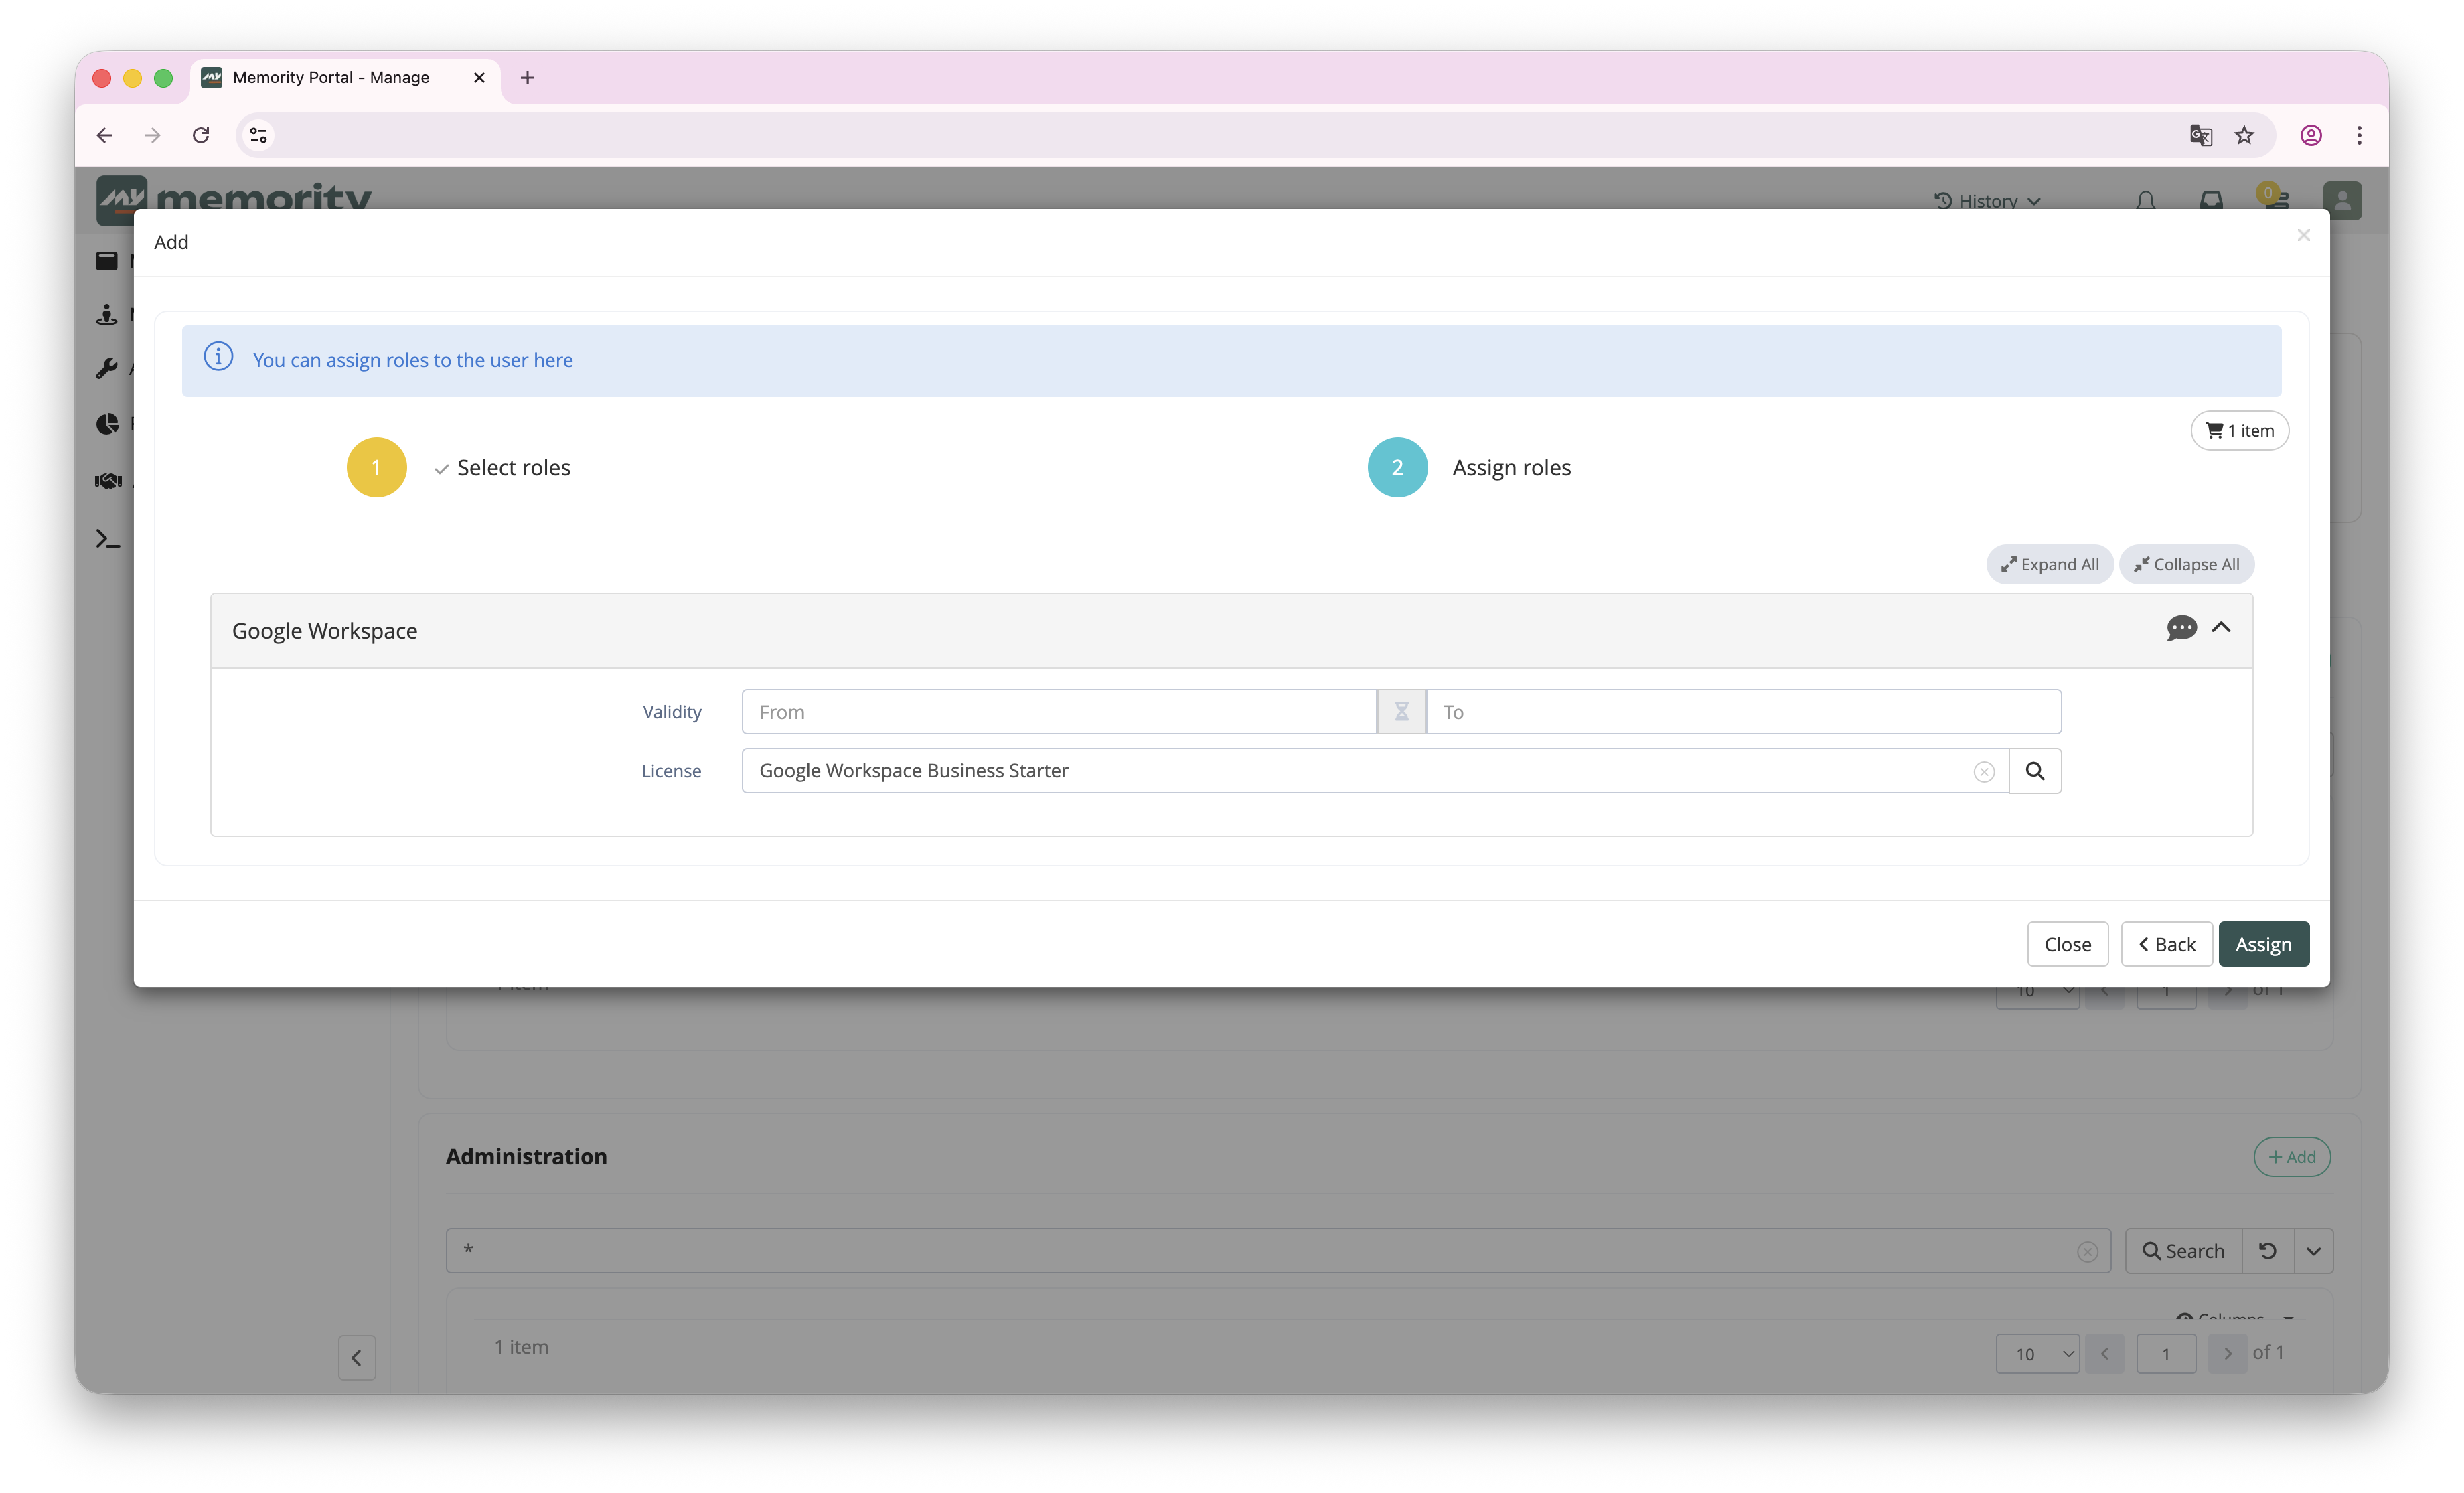Screen dimensions: 2464x1493
Task: Collapse the Google Workspace section chevron
Action: tap(2221, 627)
